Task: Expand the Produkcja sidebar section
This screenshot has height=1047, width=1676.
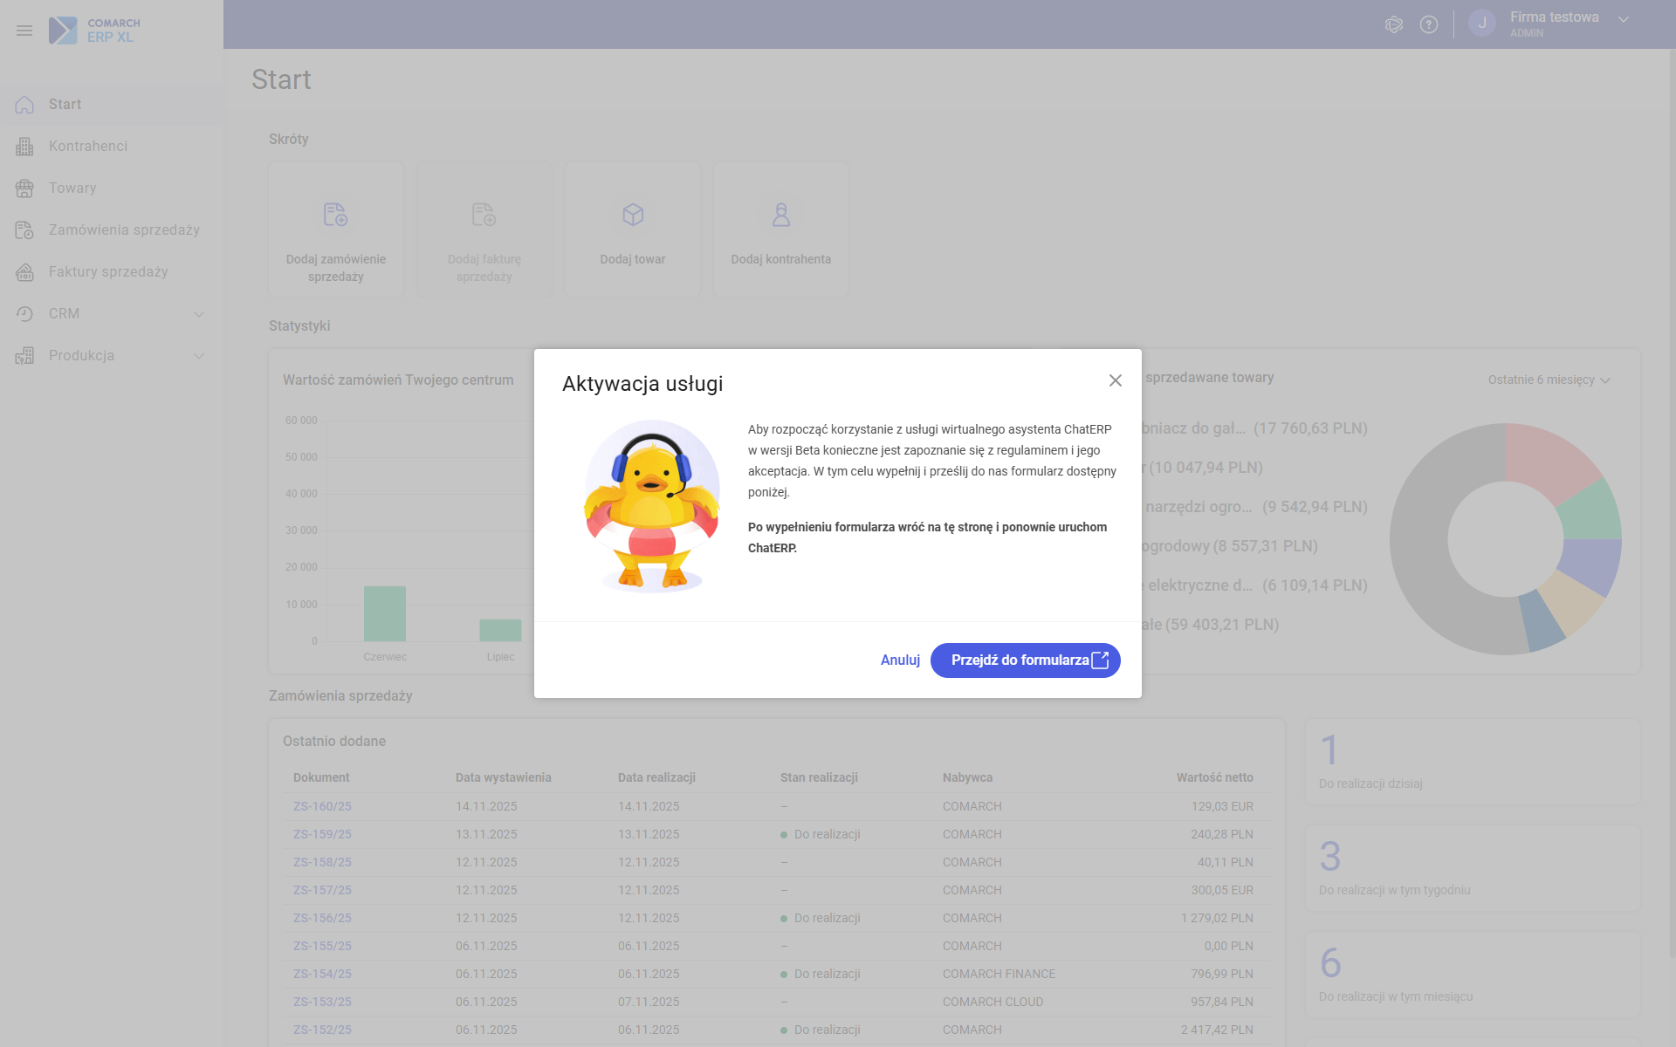Action: (x=199, y=356)
